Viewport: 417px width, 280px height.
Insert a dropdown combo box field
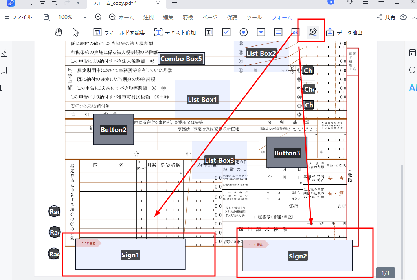(x=261, y=32)
